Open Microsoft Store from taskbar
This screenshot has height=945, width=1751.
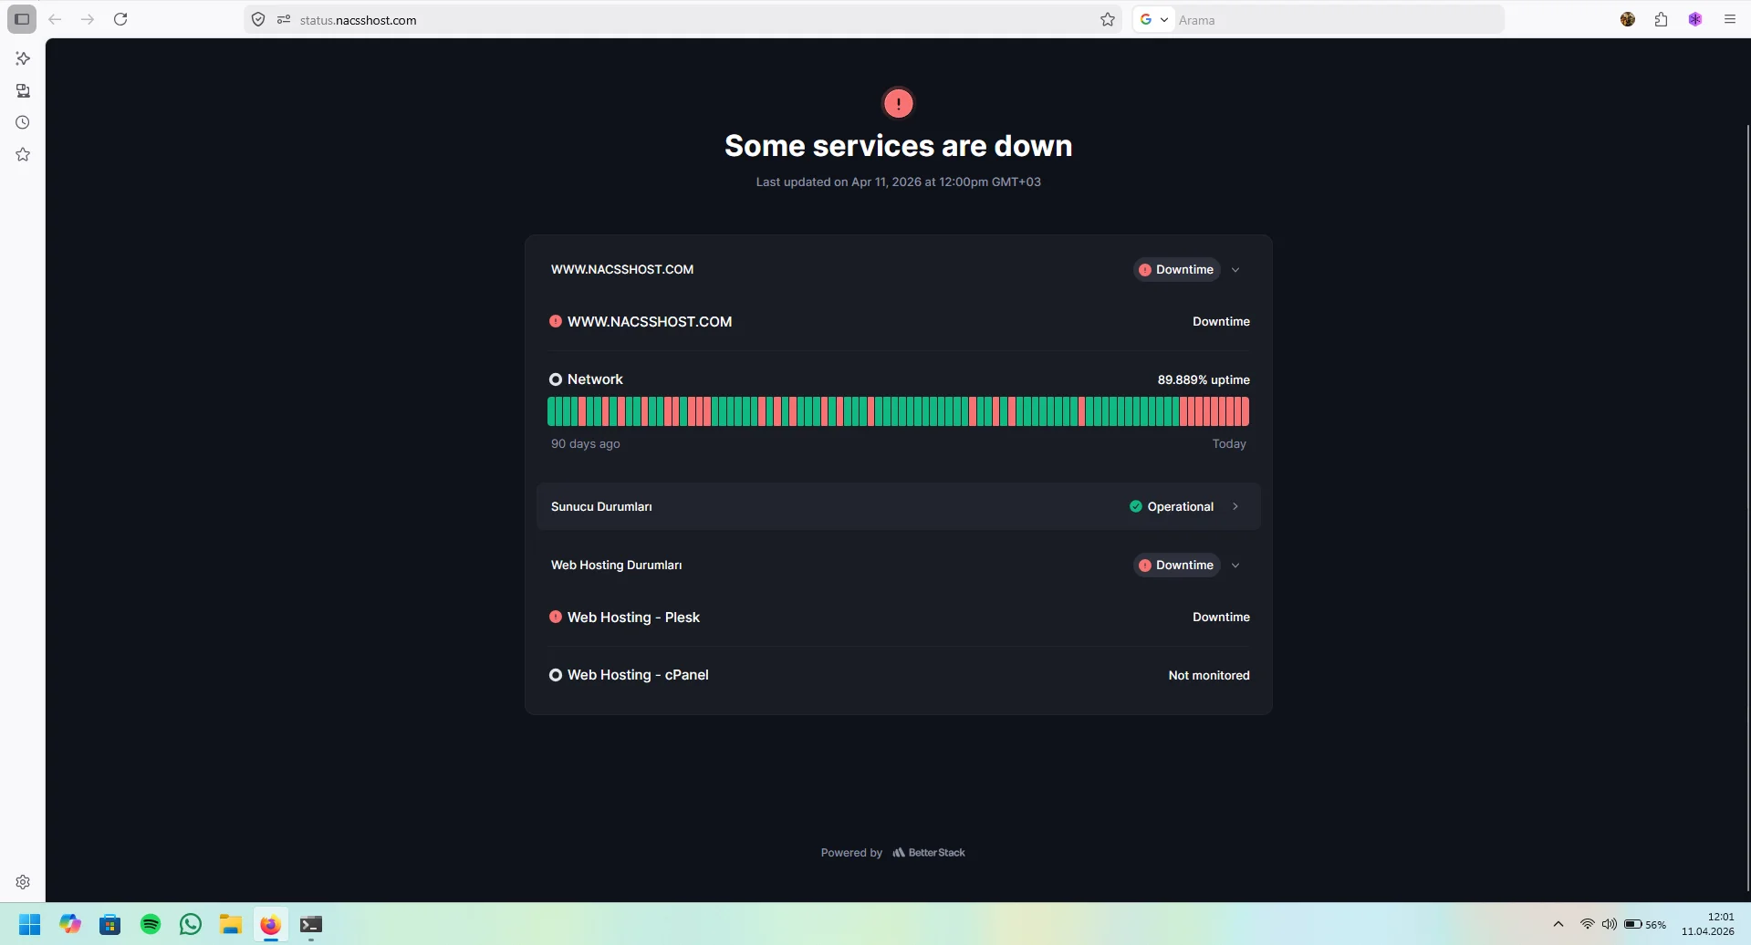110,924
